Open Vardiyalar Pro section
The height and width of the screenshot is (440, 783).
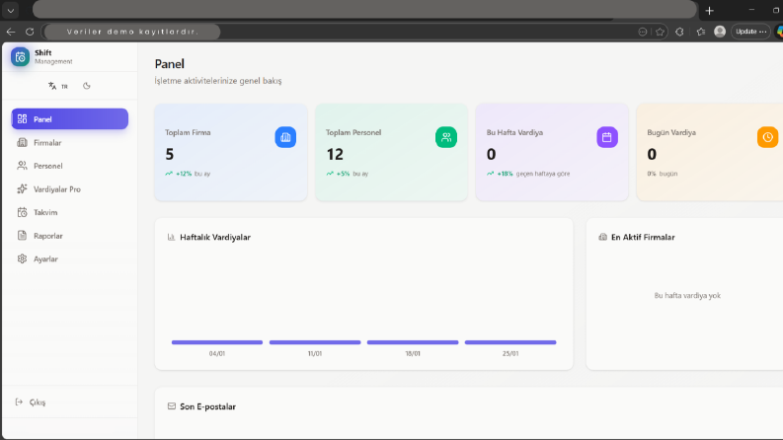69,189
